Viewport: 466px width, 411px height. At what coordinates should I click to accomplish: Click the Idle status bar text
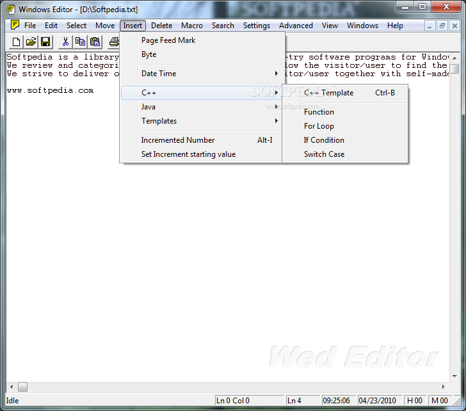point(13,401)
